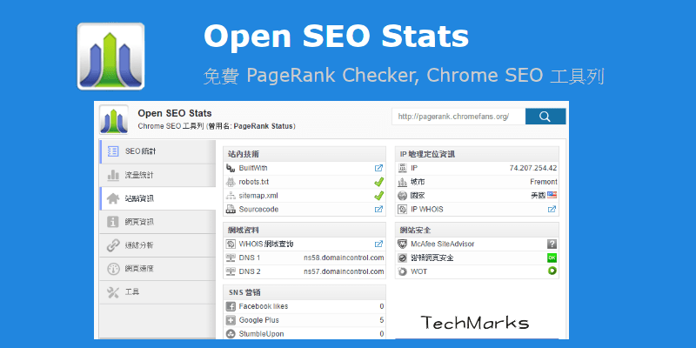Open the 流量統計 traffic tab
The width and height of the screenshot is (696, 348).
coord(157,175)
